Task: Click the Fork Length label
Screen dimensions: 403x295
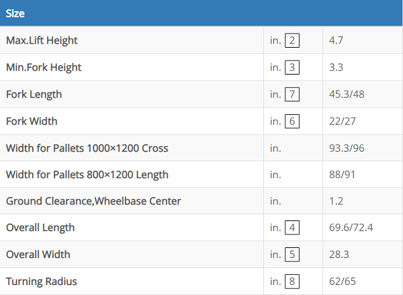Action: pyautogui.click(x=34, y=95)
